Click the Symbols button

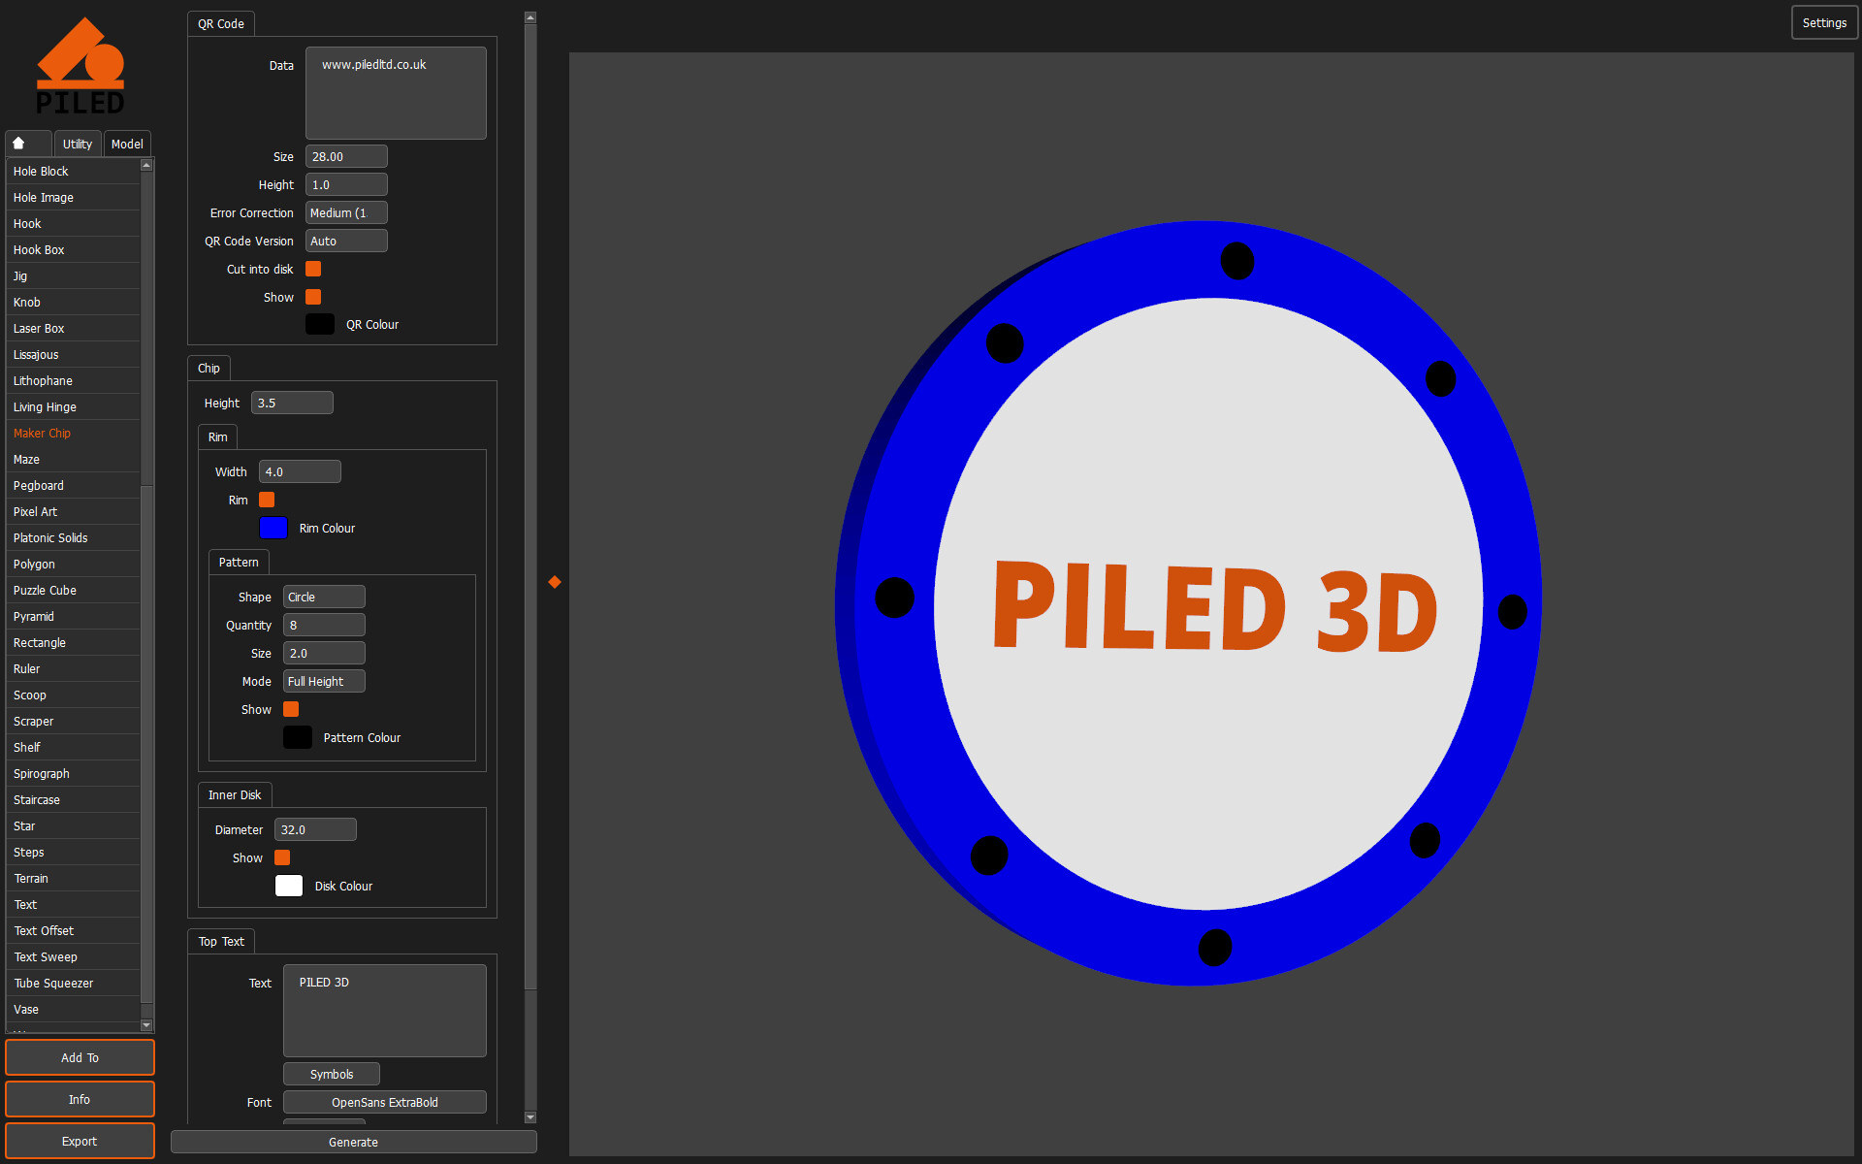point(332,1074)
